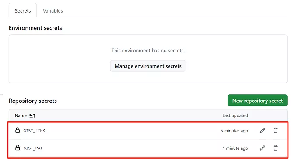Click the lock icon beside GIST_LINK
The height and width of the screenshot is (162, 302).
(18, 130)
